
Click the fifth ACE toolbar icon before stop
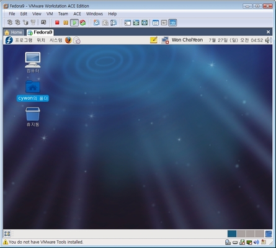pos(43,22)
